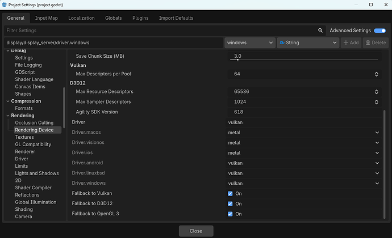Image resolution: width=392 pixels, height=238 pixels.
Task: Open the windows platform dropdown
Action: point(249,42)
